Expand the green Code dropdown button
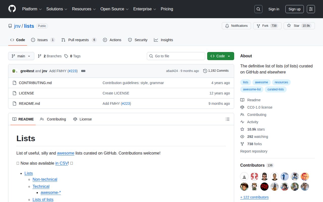Viewport: 323px width, 202px height. pos(220,56)
